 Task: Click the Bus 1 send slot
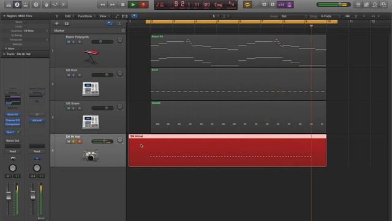coord(10,132)
